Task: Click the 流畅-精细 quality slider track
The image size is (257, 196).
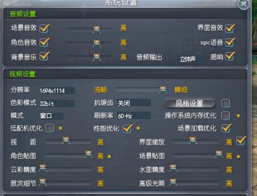Action: (141, 89)
